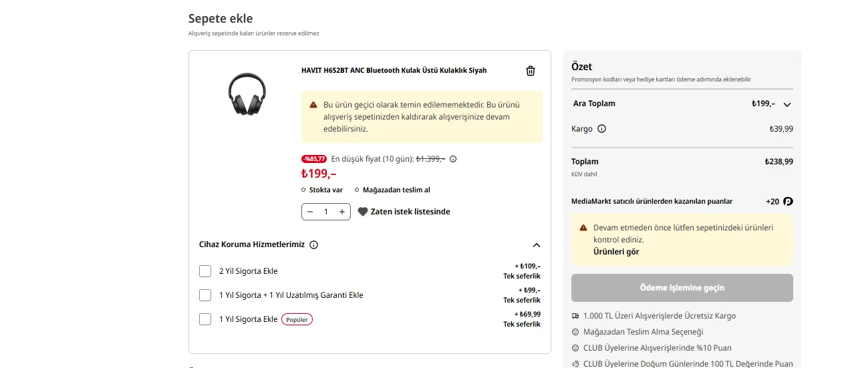The image size is (852, 368).
Task: Click the + ₺69,99 insurance price
Action: pyautogui.click(x=527, y=314)
